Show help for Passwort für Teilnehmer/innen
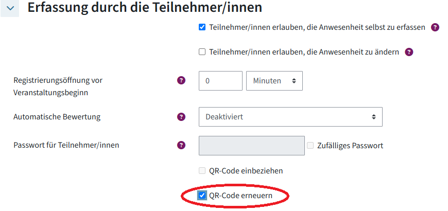The image size is (448, 211). (181, 145)
